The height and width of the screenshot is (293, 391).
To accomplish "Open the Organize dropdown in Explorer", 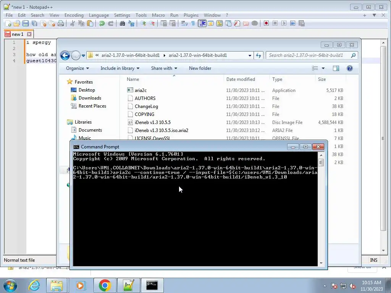I will (x=78, y=68).
